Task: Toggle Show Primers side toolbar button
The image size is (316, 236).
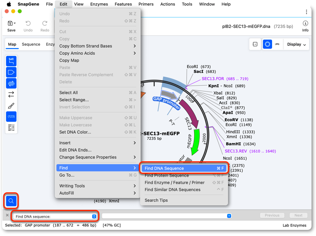Action: (11, 83)
